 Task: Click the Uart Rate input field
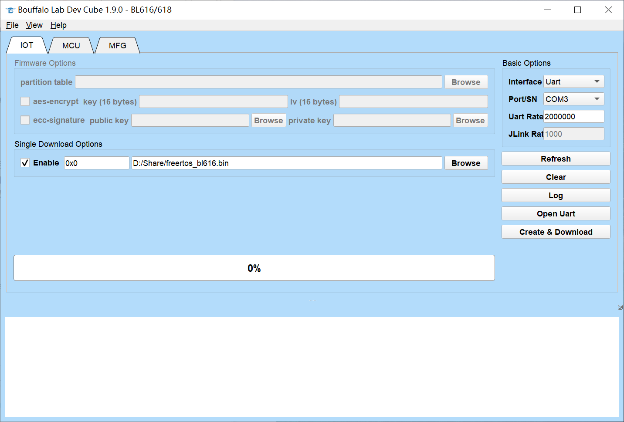coord(573,117)
